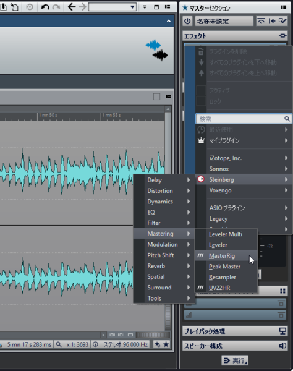293x371 pixels.
Task: Choose the Leveler plugin
Action: click(x=226, y=245)
